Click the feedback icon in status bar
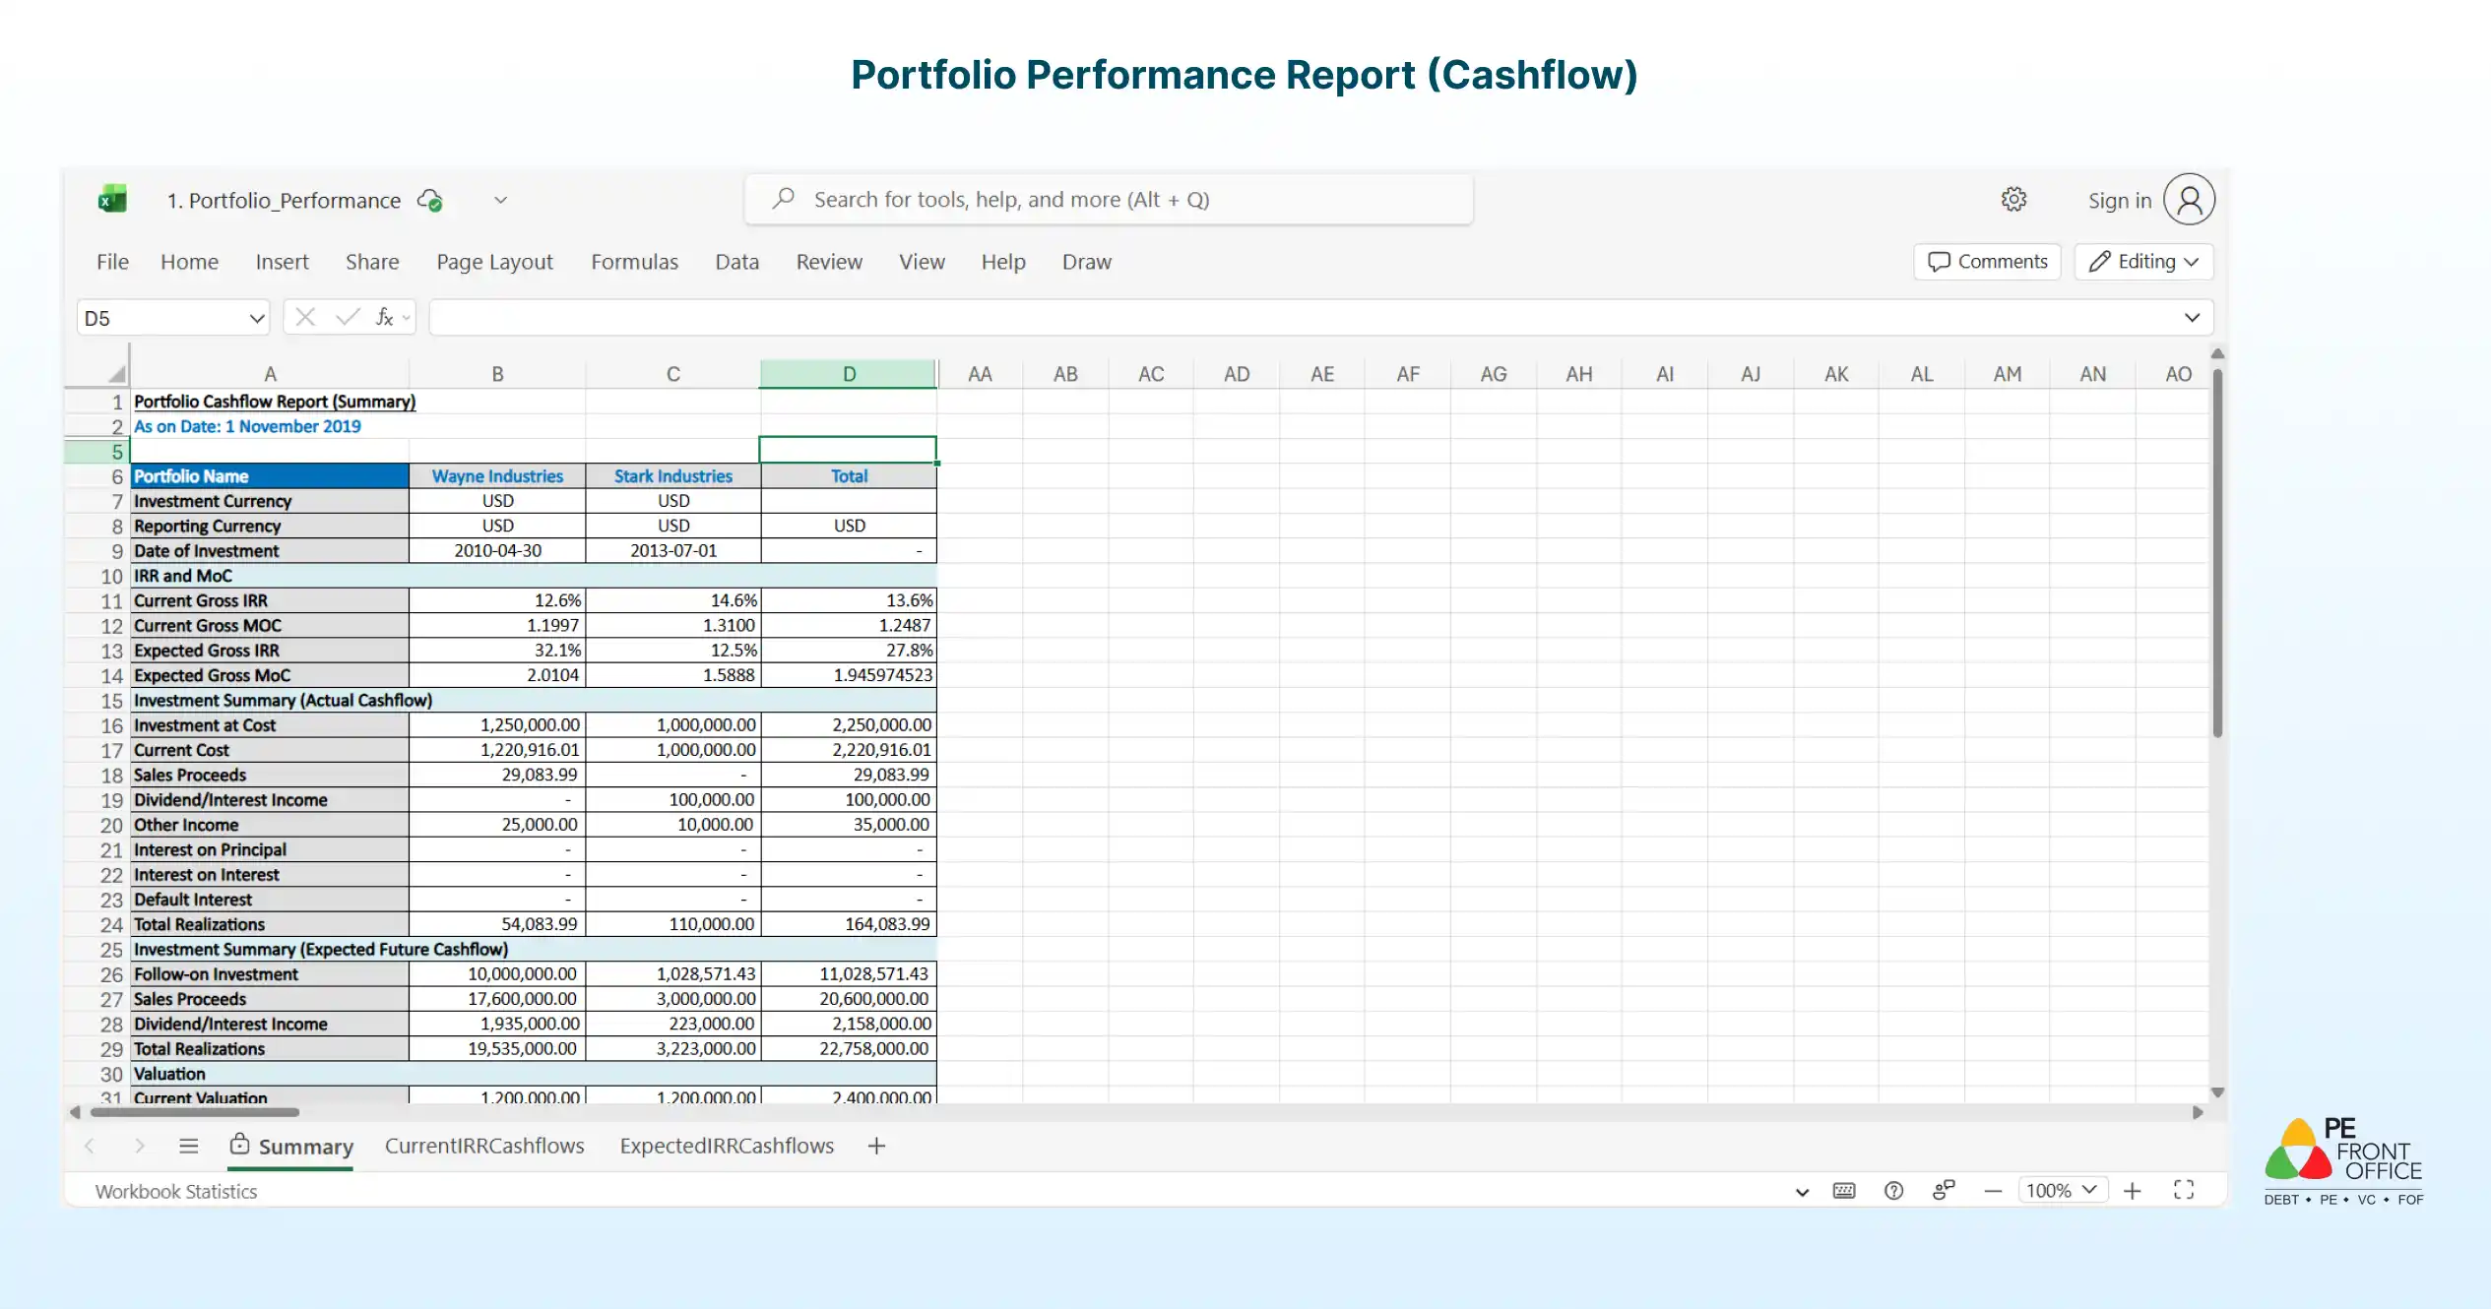Screen dimensions: 2491x1309 click(1944, 1191)
